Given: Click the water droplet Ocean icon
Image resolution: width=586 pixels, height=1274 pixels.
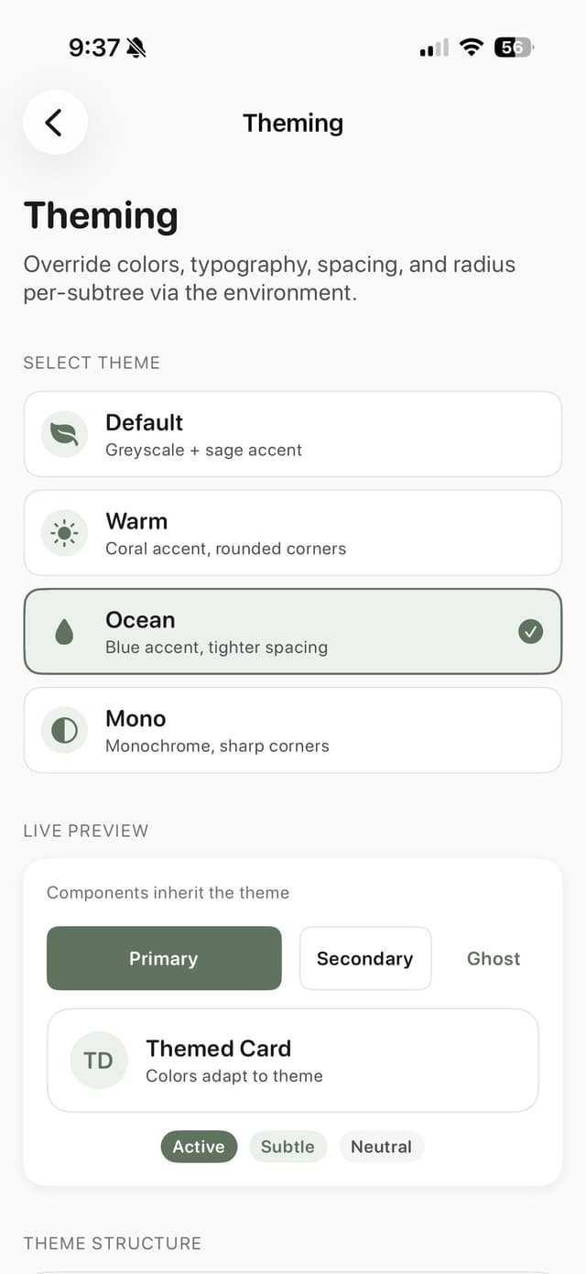Looking at the screenshot, I should pyautogui.click(x=64, y=632).
